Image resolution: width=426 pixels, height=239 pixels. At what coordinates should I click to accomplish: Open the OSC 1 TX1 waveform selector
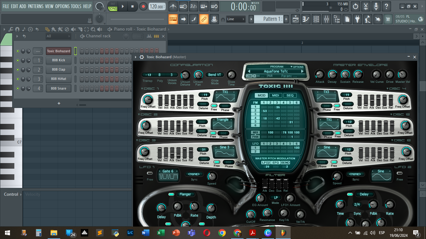(x=225, y=92)
